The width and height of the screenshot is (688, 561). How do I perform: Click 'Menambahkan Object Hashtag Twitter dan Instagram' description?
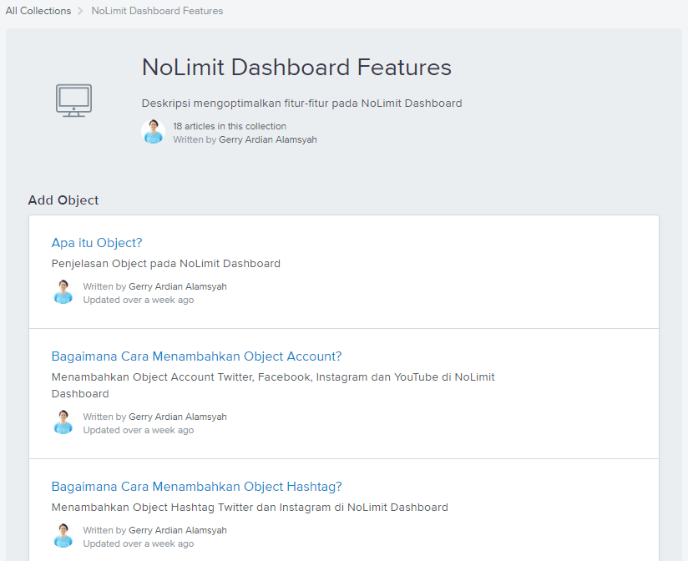(x=250, y=508)
